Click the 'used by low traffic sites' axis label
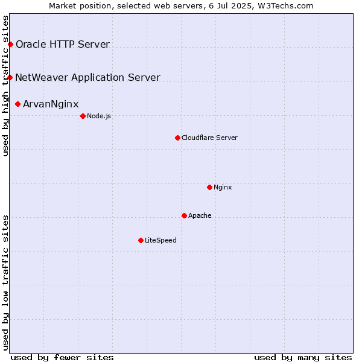The height and width of the screenshot is (362, 362). pos(5,283)
